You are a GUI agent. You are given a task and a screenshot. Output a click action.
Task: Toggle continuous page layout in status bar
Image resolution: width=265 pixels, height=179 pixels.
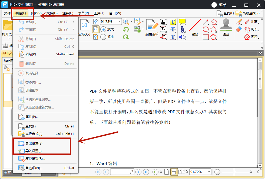coord(174,172)
